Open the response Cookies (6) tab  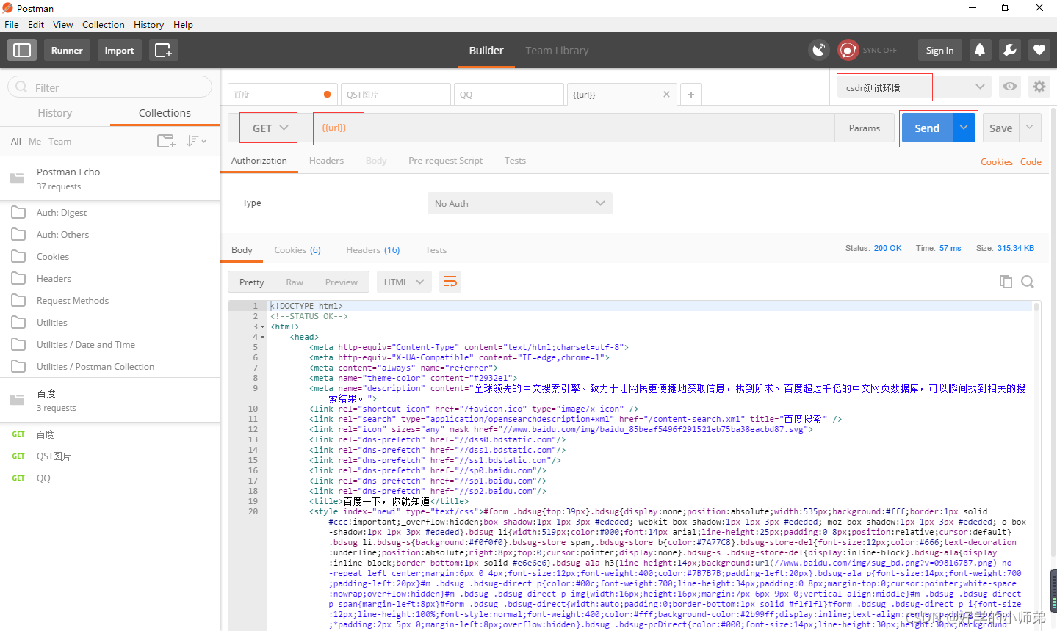coord(297,250)
